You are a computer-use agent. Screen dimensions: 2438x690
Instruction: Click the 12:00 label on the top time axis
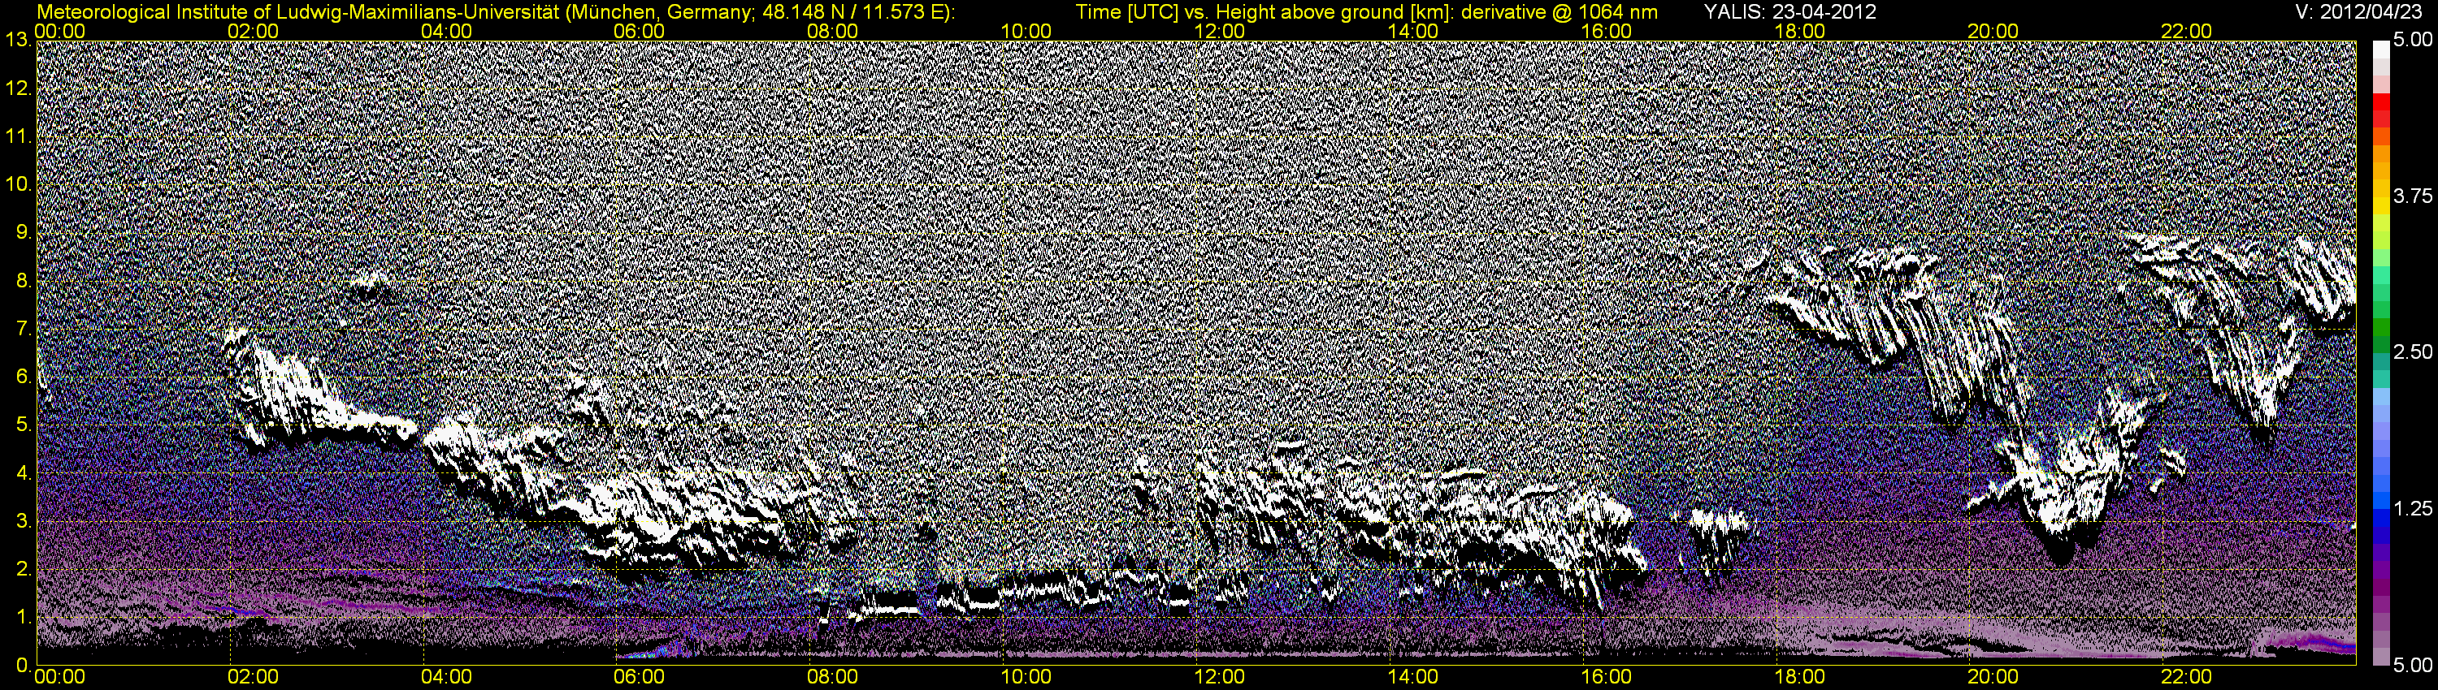[1219, 31]
